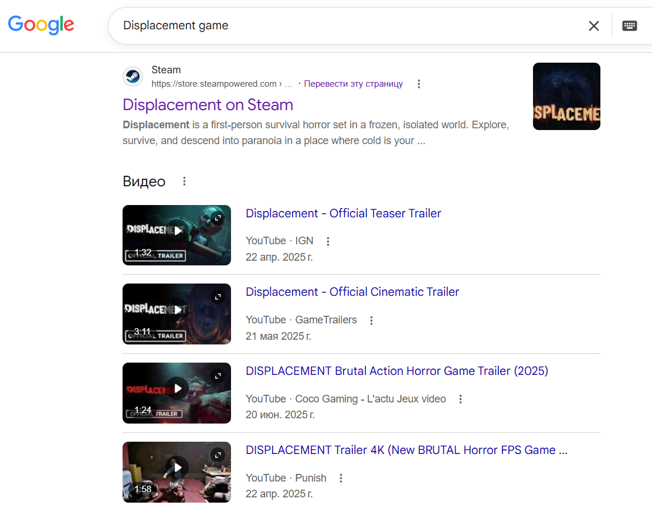Expand preview icon on Teaser Trailer thumbnail
The image size is (652, 512).
coord(218,218)
